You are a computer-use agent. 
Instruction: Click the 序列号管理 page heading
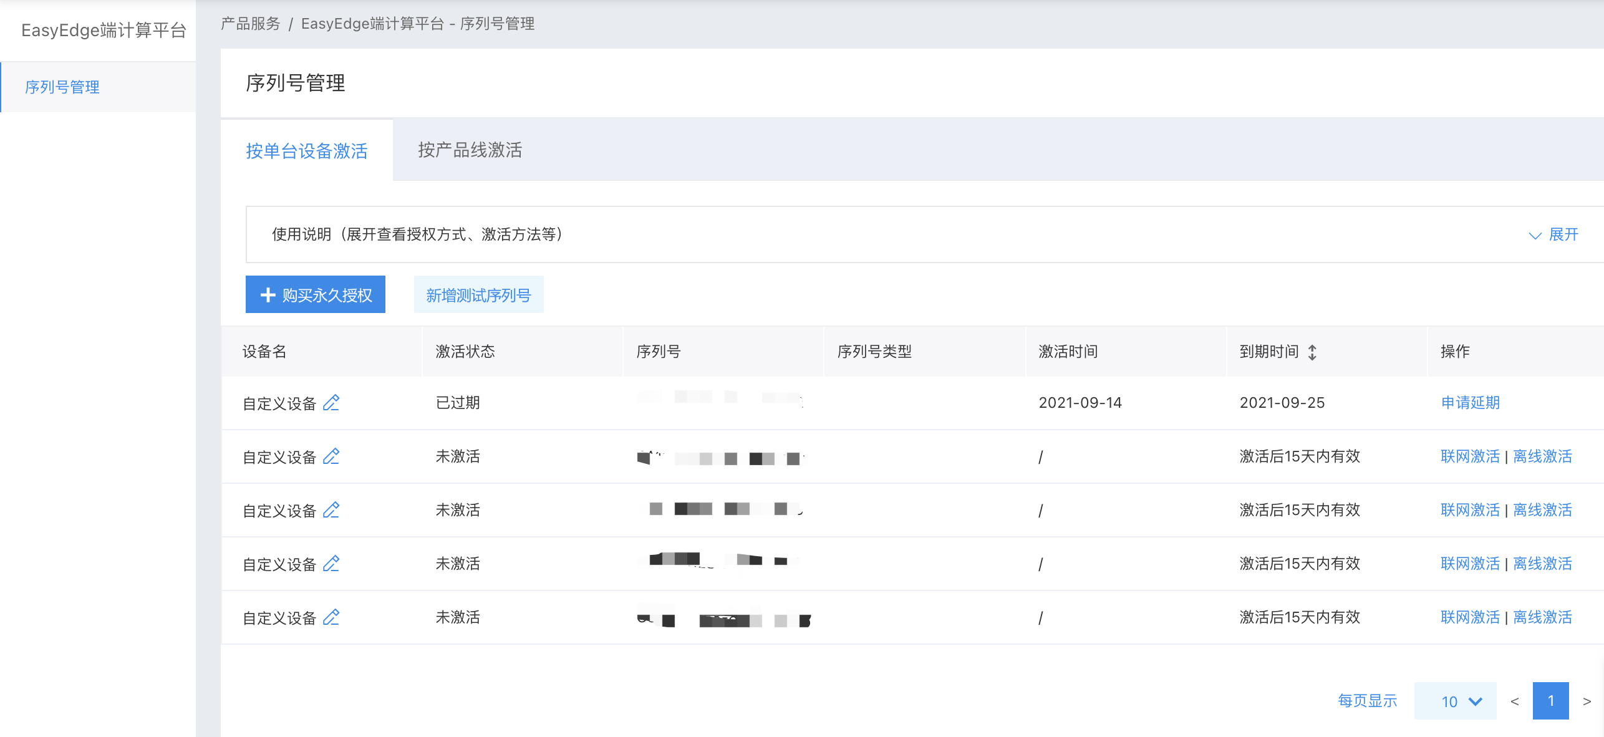(296, 82)
